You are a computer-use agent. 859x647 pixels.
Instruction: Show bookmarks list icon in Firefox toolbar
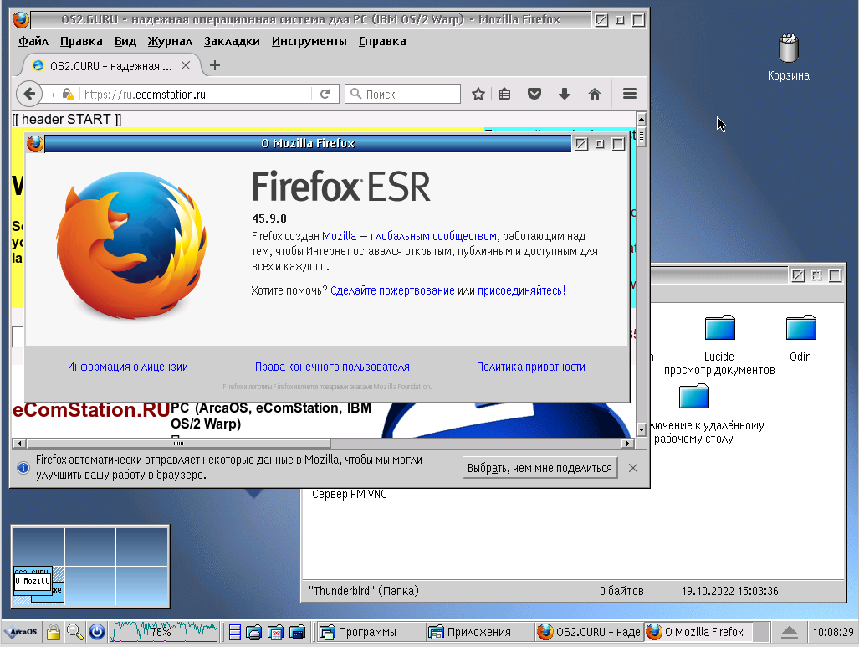pos(504,94)
